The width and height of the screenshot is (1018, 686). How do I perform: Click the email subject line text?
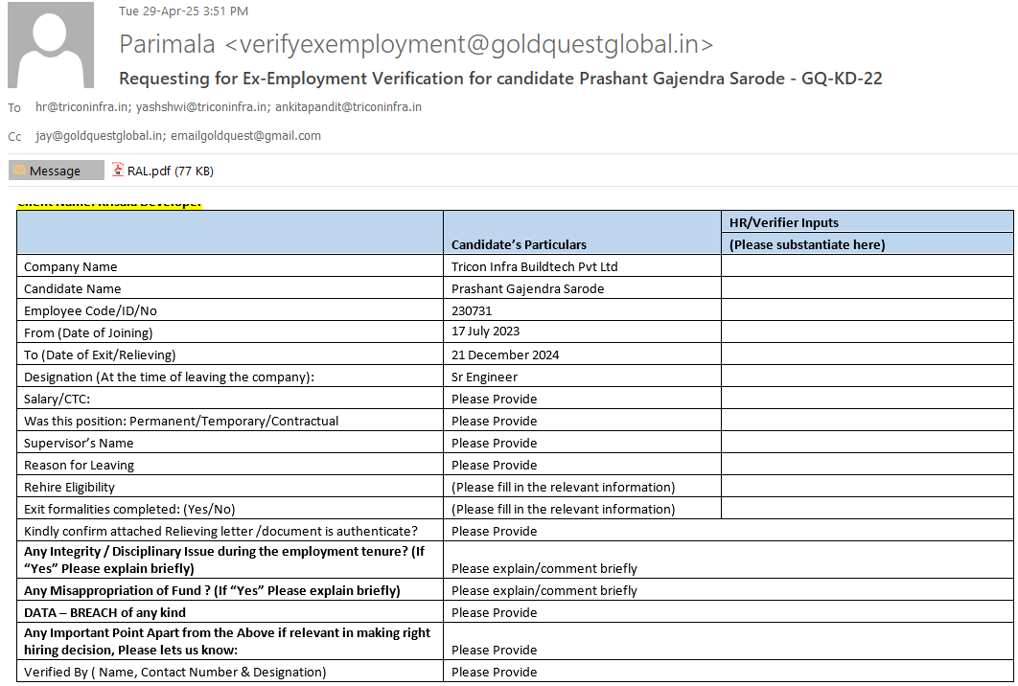pyautogui.click(x=499, y=79)
